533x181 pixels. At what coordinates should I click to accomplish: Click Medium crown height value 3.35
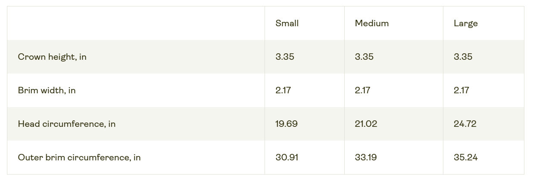point(364,57)
